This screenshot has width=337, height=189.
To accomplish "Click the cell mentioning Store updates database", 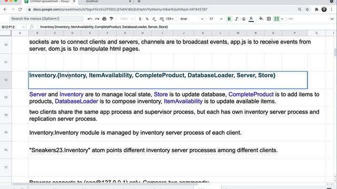I will point(177,98).
